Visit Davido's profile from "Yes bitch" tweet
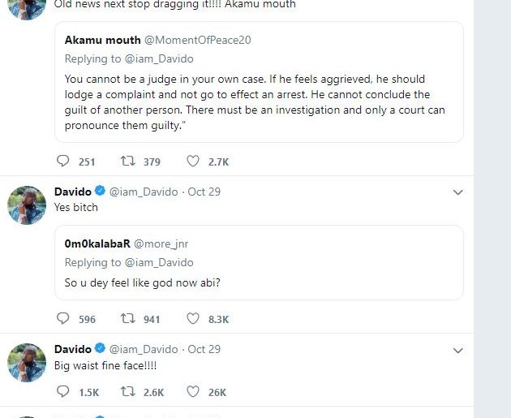Screen dimensions: 511x418 (x=72, y=192)
